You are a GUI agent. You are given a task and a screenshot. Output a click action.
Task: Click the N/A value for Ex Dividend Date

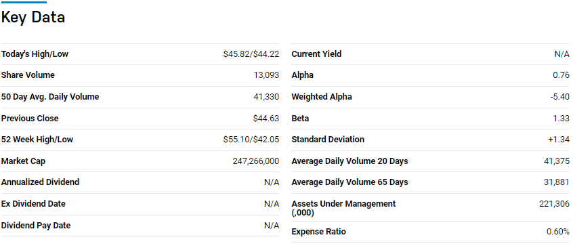coord(272,204)
